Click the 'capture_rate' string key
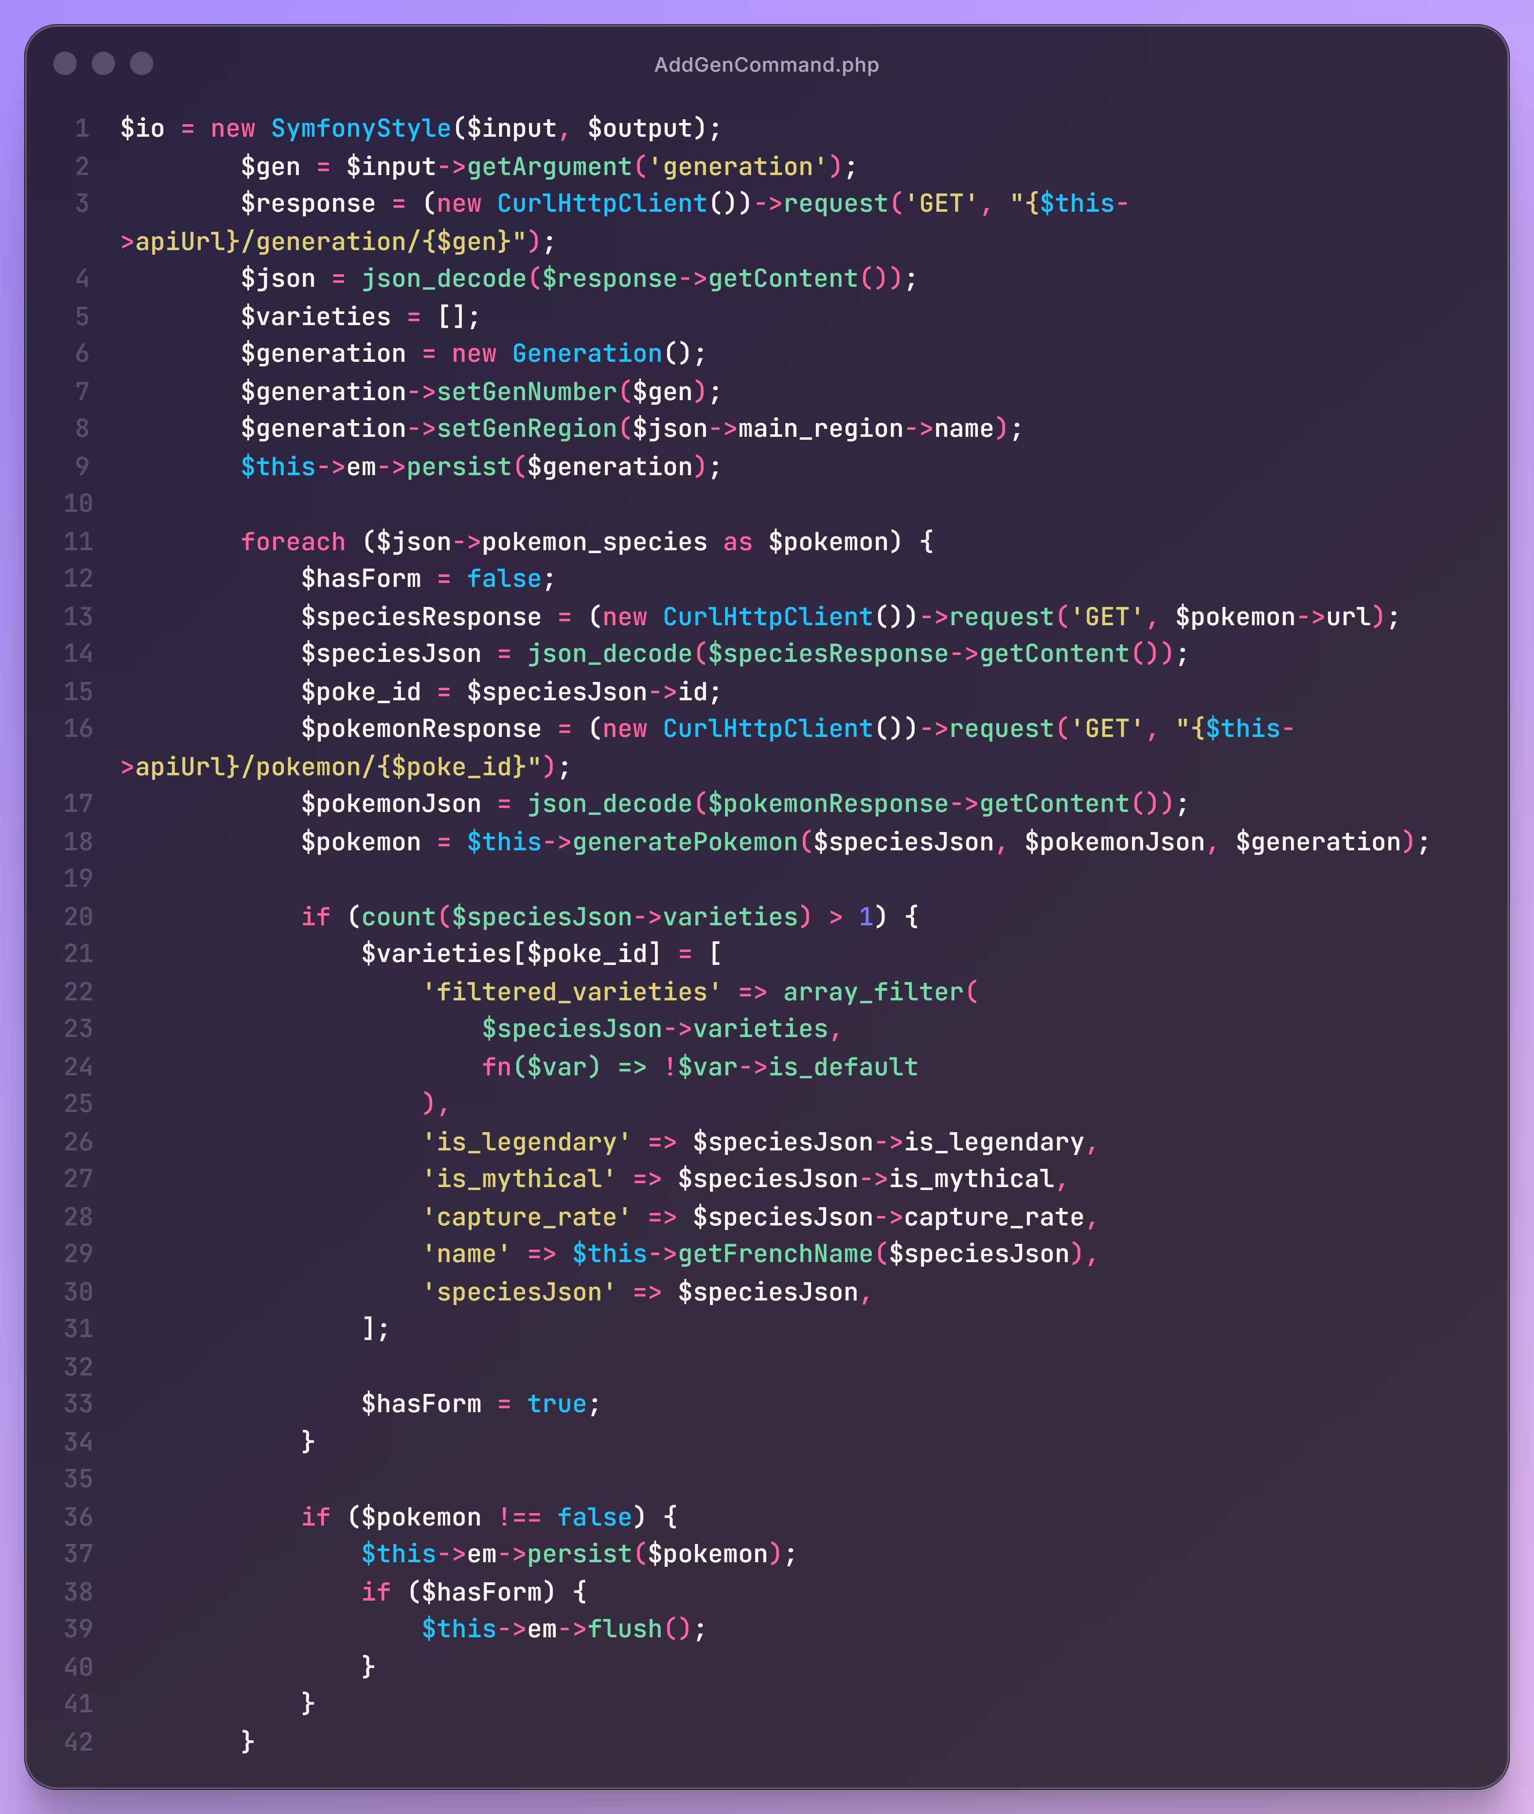 click(526, 1218)
